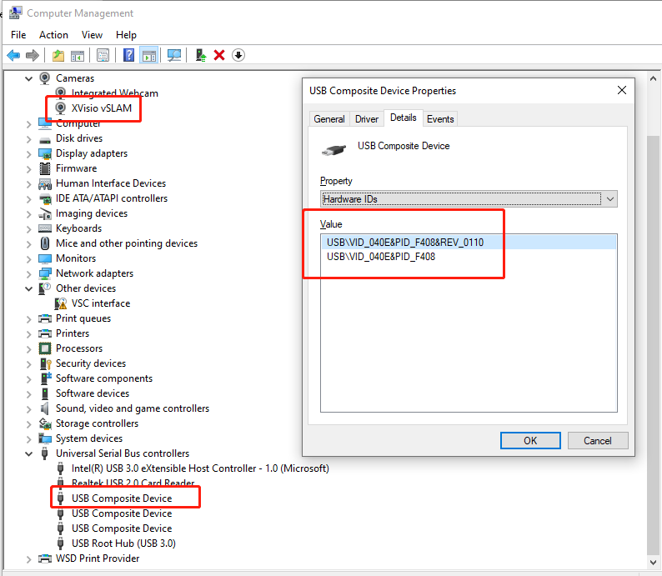The width and height of the screenshot is (662, 576).
Task: Scan for hardware changes monitor icon
Action: 174,55
